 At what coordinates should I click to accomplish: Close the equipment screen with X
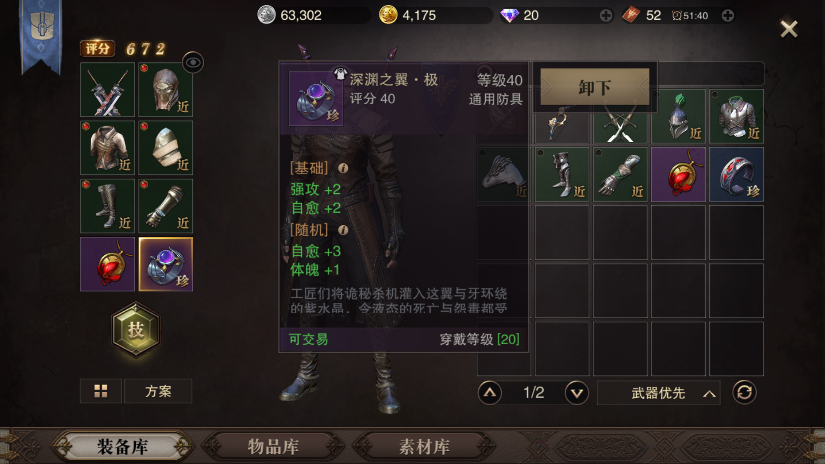click(789, 29)
